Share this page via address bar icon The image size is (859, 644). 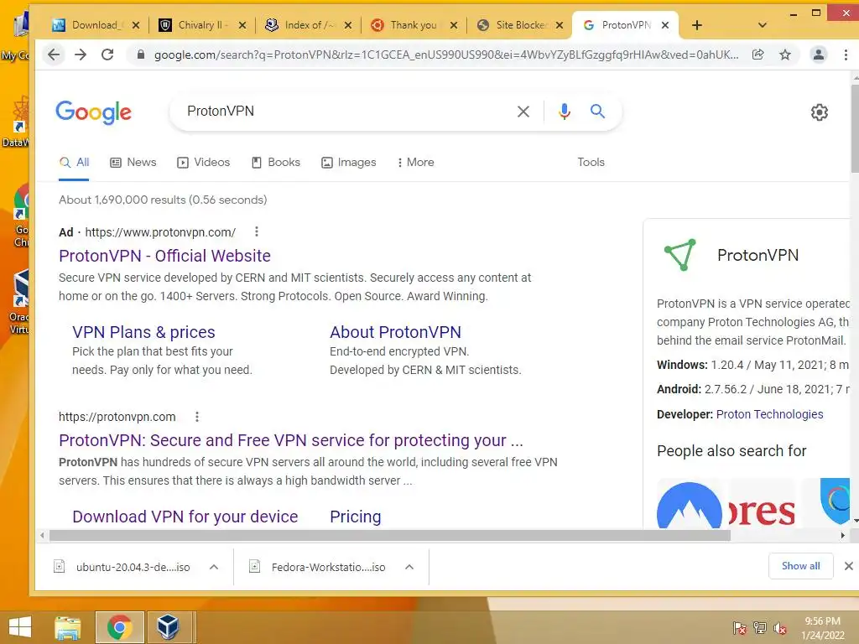(x=758, y=55)
